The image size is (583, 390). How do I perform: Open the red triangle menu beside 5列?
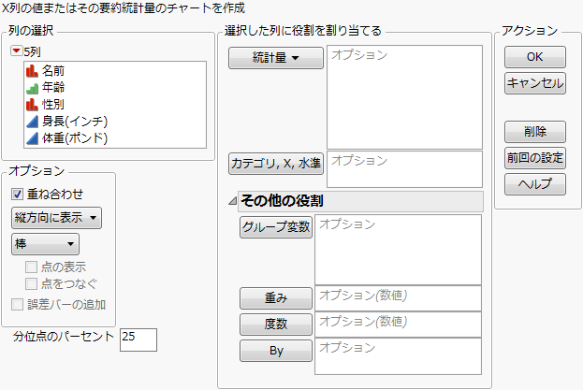[x=16, y=51]
